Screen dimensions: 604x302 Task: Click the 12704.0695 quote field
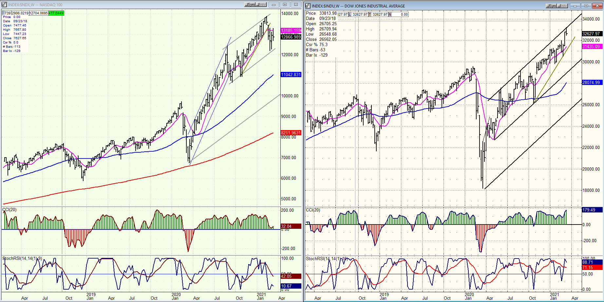39,13
